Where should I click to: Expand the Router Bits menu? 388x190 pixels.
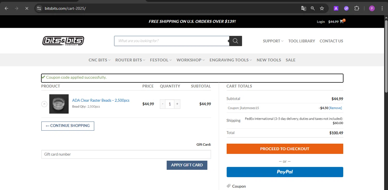coord(130,60)
